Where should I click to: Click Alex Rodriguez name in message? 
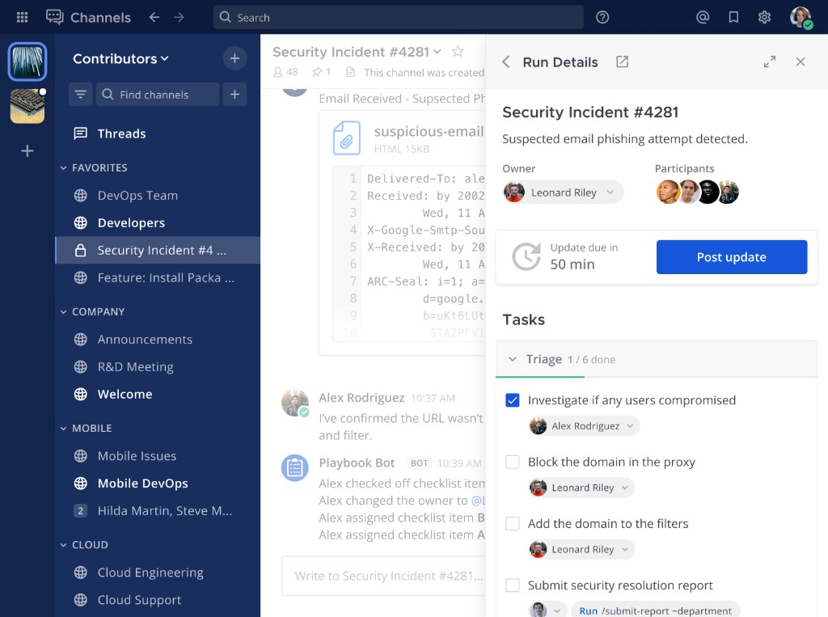click(x=361, y=398)
